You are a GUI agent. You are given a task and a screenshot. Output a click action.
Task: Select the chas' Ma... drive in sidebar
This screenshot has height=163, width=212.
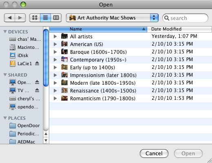tap(25, 39)
